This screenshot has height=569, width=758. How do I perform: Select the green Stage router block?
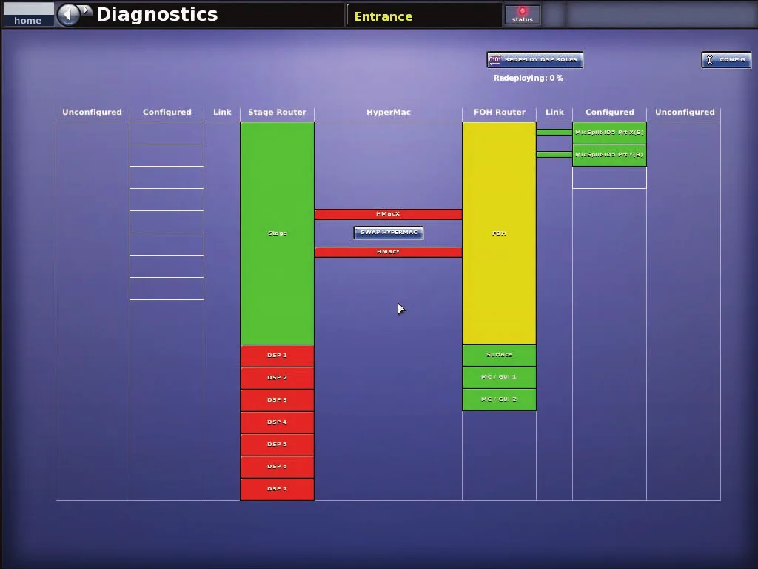(277, 233)
